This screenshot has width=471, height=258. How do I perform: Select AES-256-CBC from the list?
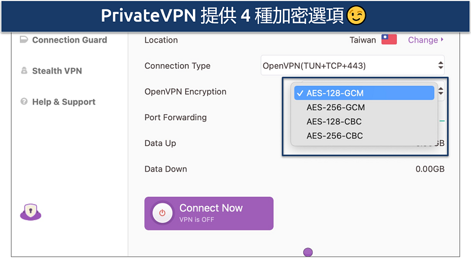[x=334, y=136]
